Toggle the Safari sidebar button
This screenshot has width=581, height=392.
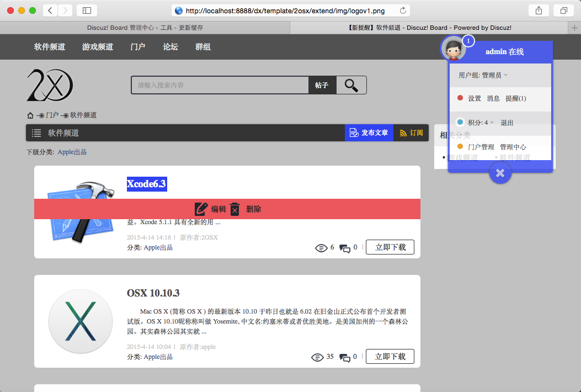click(x=87, y=10)
